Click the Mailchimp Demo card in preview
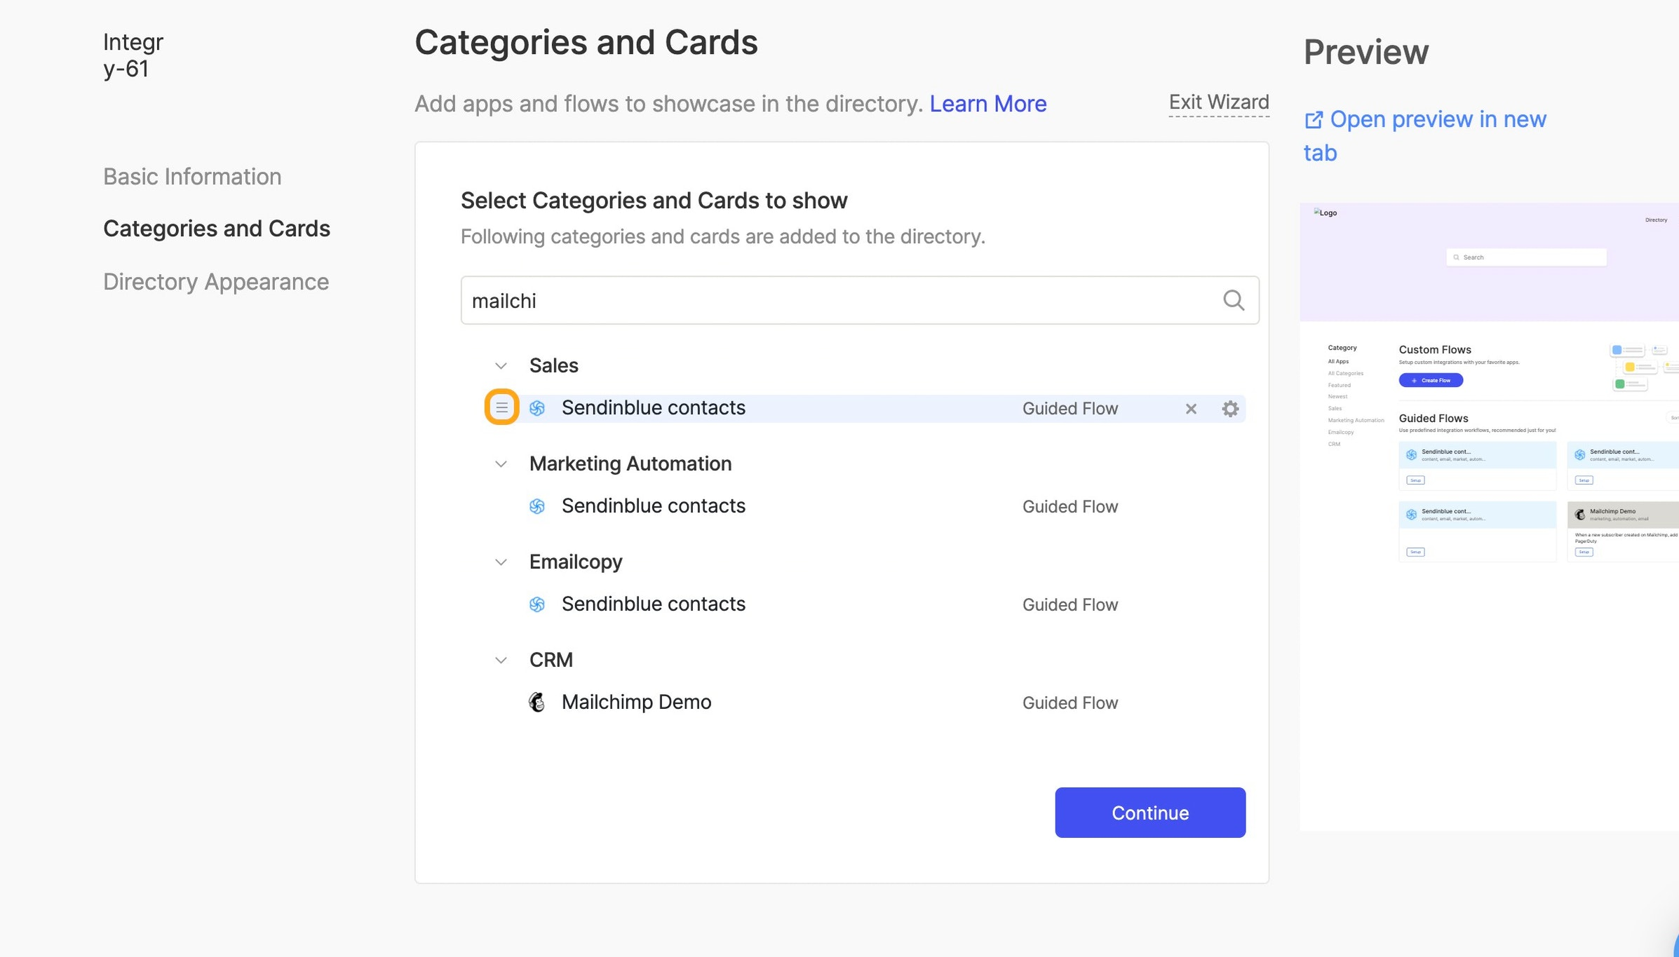The width and height of the screenshot is (1679, 957). 1623,531
